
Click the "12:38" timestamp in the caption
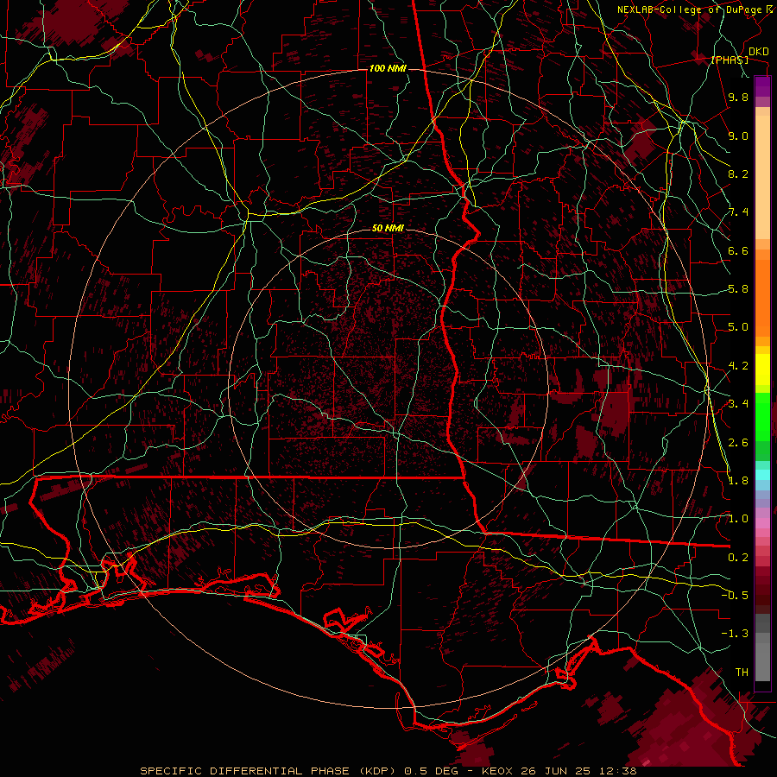pyautogui.click(x=617, y=771)
